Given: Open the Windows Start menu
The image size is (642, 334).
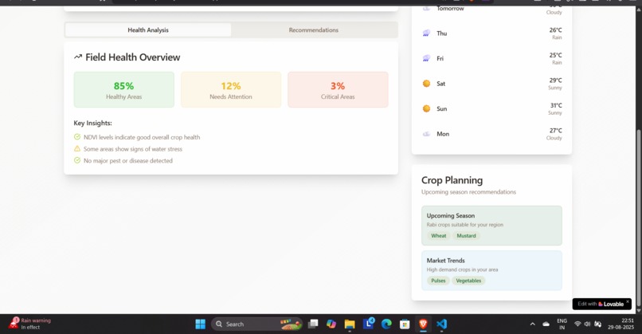Looking at the screenshot, I should 200,324.
